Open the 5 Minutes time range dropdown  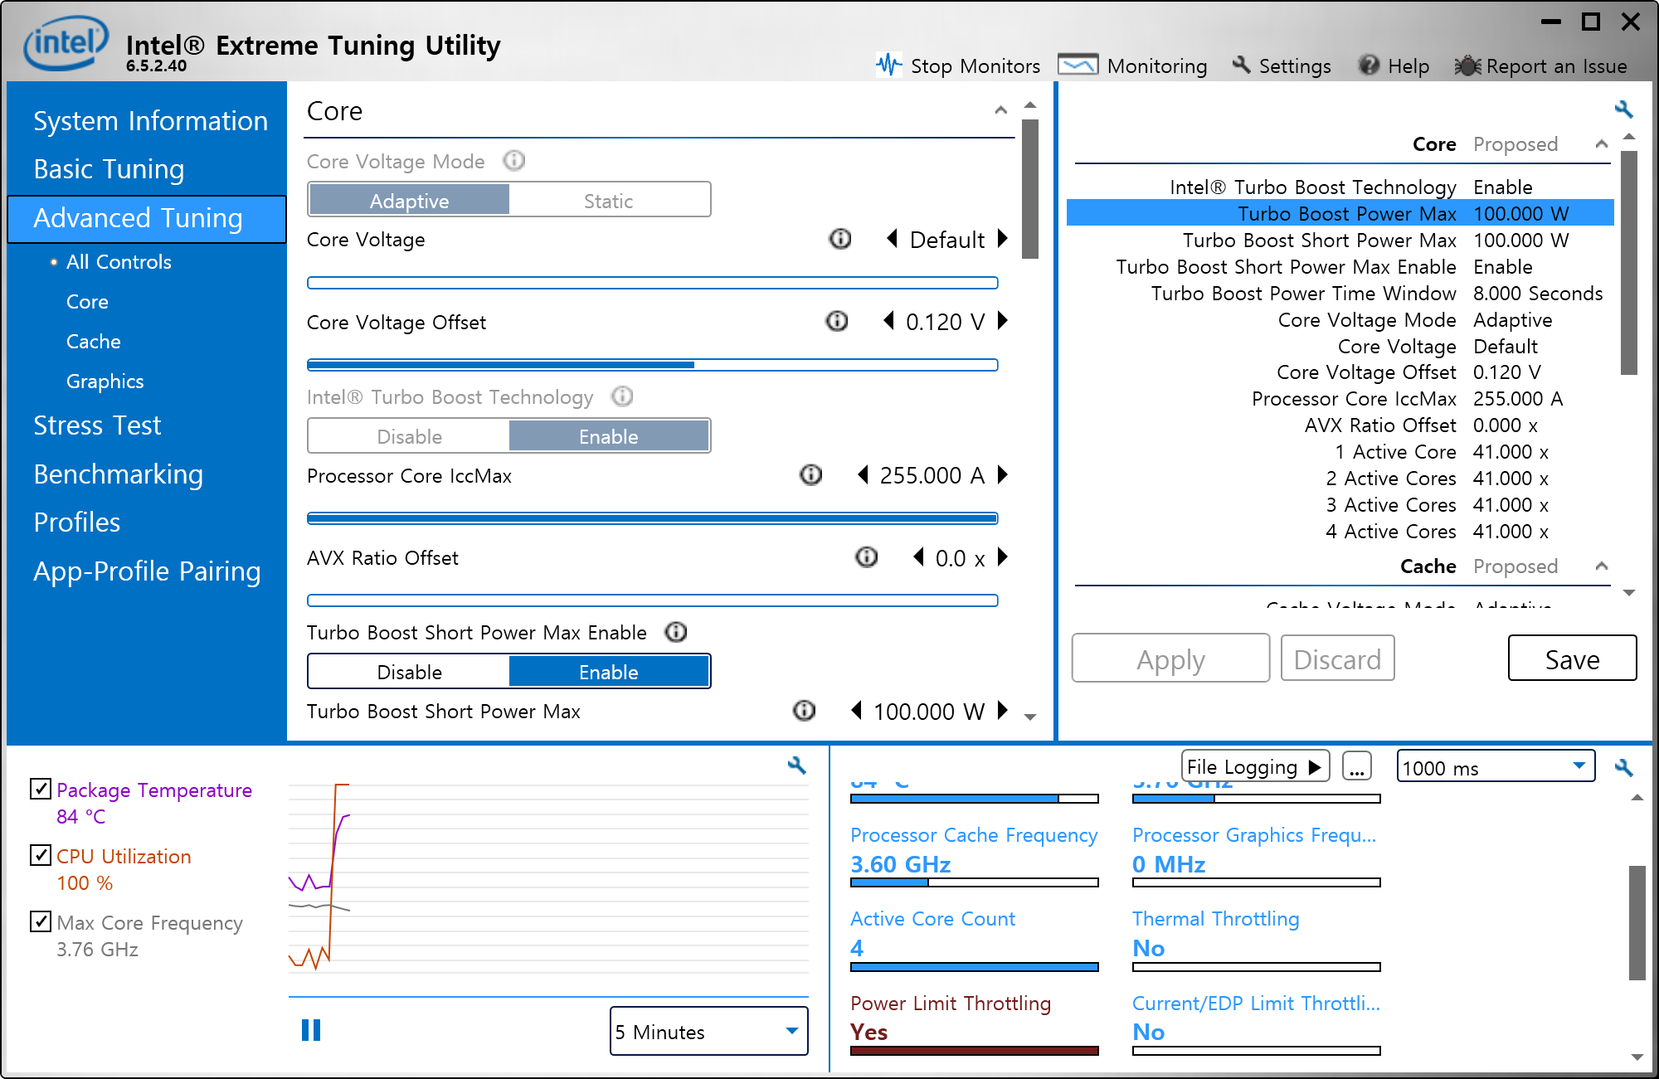tap(709, 1031)
